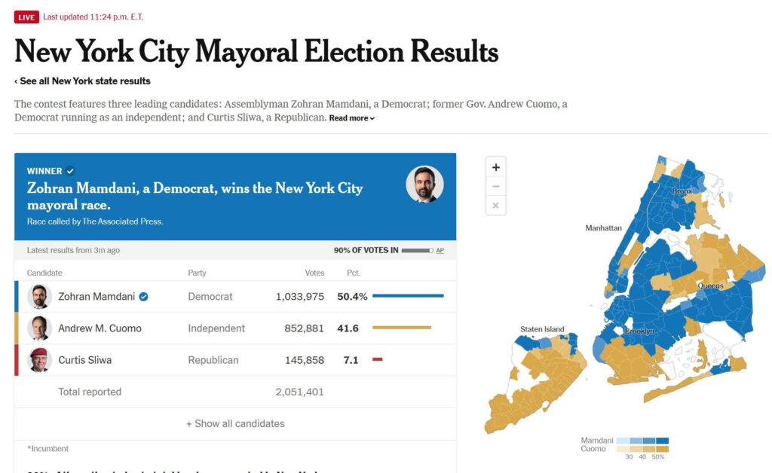Click Andrew Cuomo's candidate photo
Screen dimensions: 772x473
(x=39, y=328)
